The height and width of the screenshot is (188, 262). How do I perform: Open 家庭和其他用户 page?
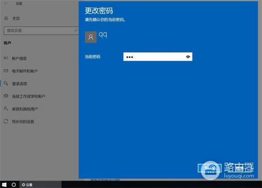tap(25, 109)
